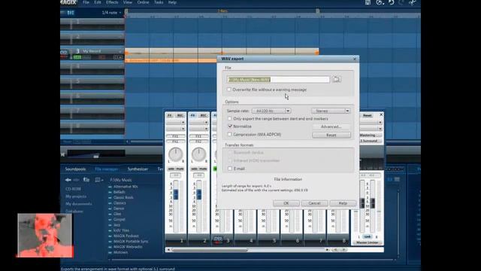Open the Classic Rock folder in the file list
The width and height of the screenshot is (481, 271).
pyautogui.click(x=123, y=197)
